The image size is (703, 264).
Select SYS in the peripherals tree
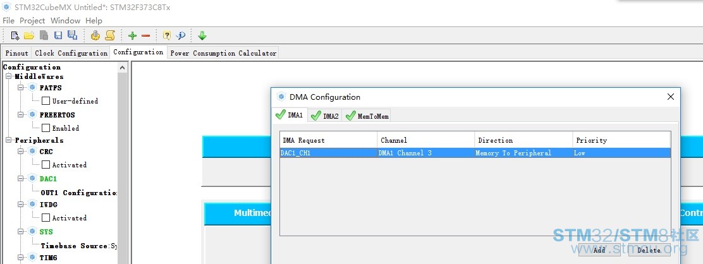pos(46,232)
